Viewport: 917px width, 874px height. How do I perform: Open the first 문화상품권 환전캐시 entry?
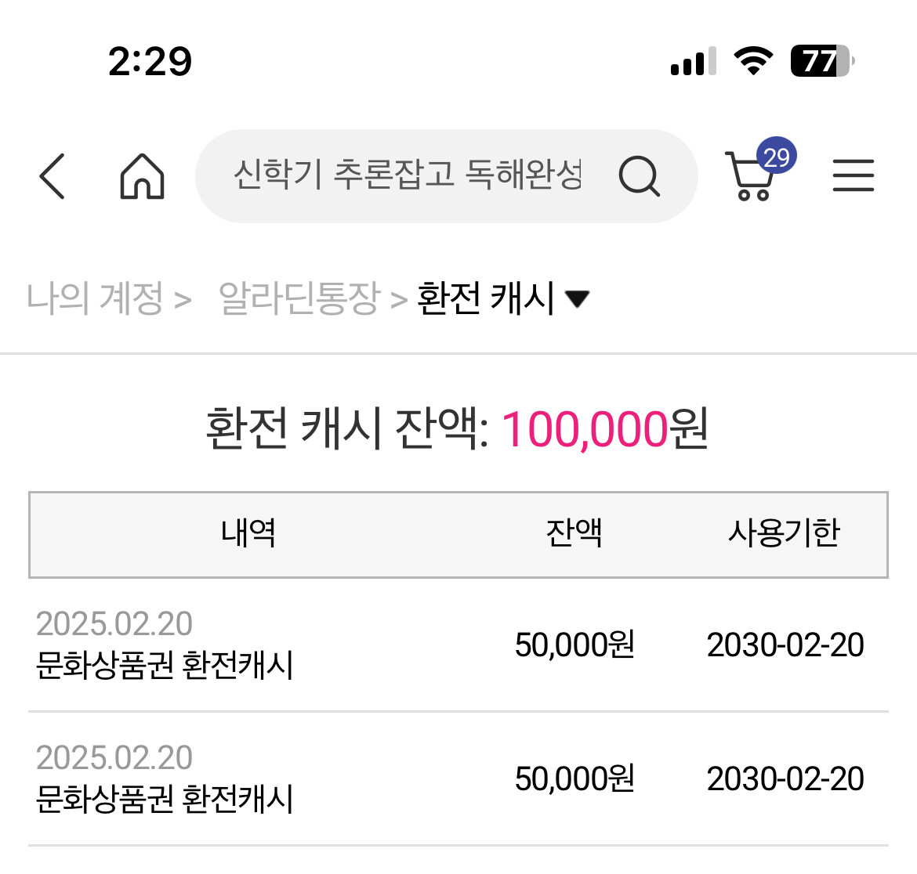pyautogui.click(x=165, y=665)
